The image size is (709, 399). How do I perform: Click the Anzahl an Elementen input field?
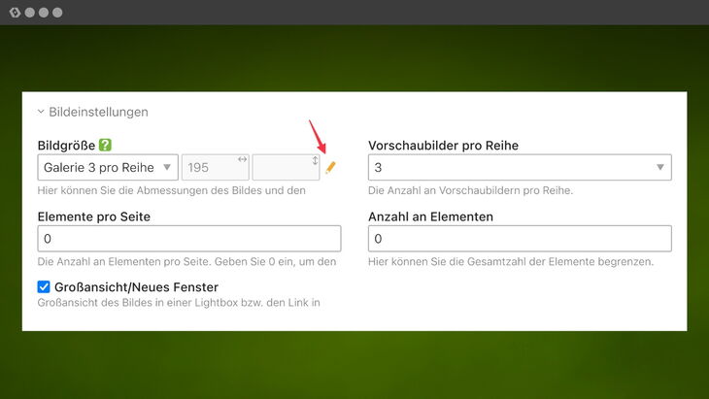(520, 239)
